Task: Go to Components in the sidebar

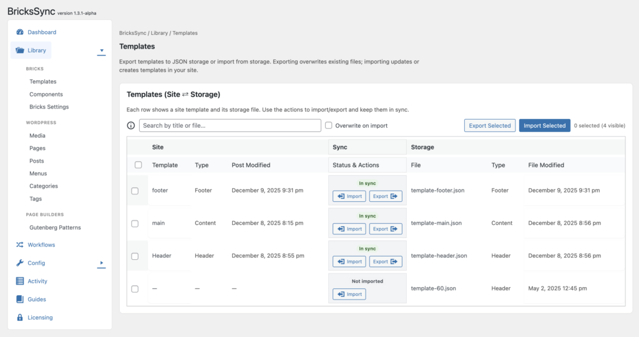Action: click(46, 95)
